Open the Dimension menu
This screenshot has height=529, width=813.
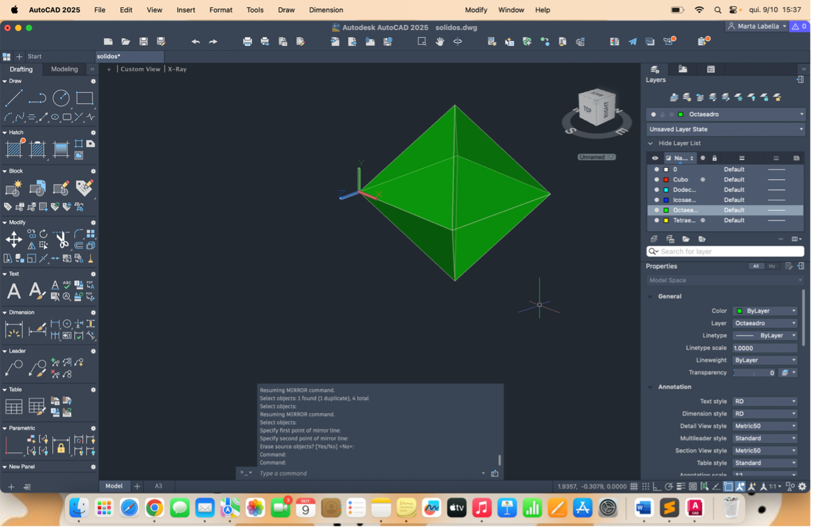[326, 10]
